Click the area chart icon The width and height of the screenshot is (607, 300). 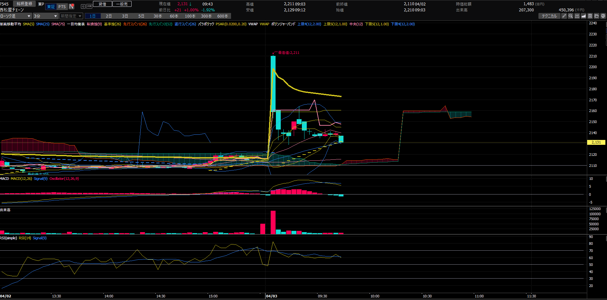pyautogui.click(x=584, y=16)
